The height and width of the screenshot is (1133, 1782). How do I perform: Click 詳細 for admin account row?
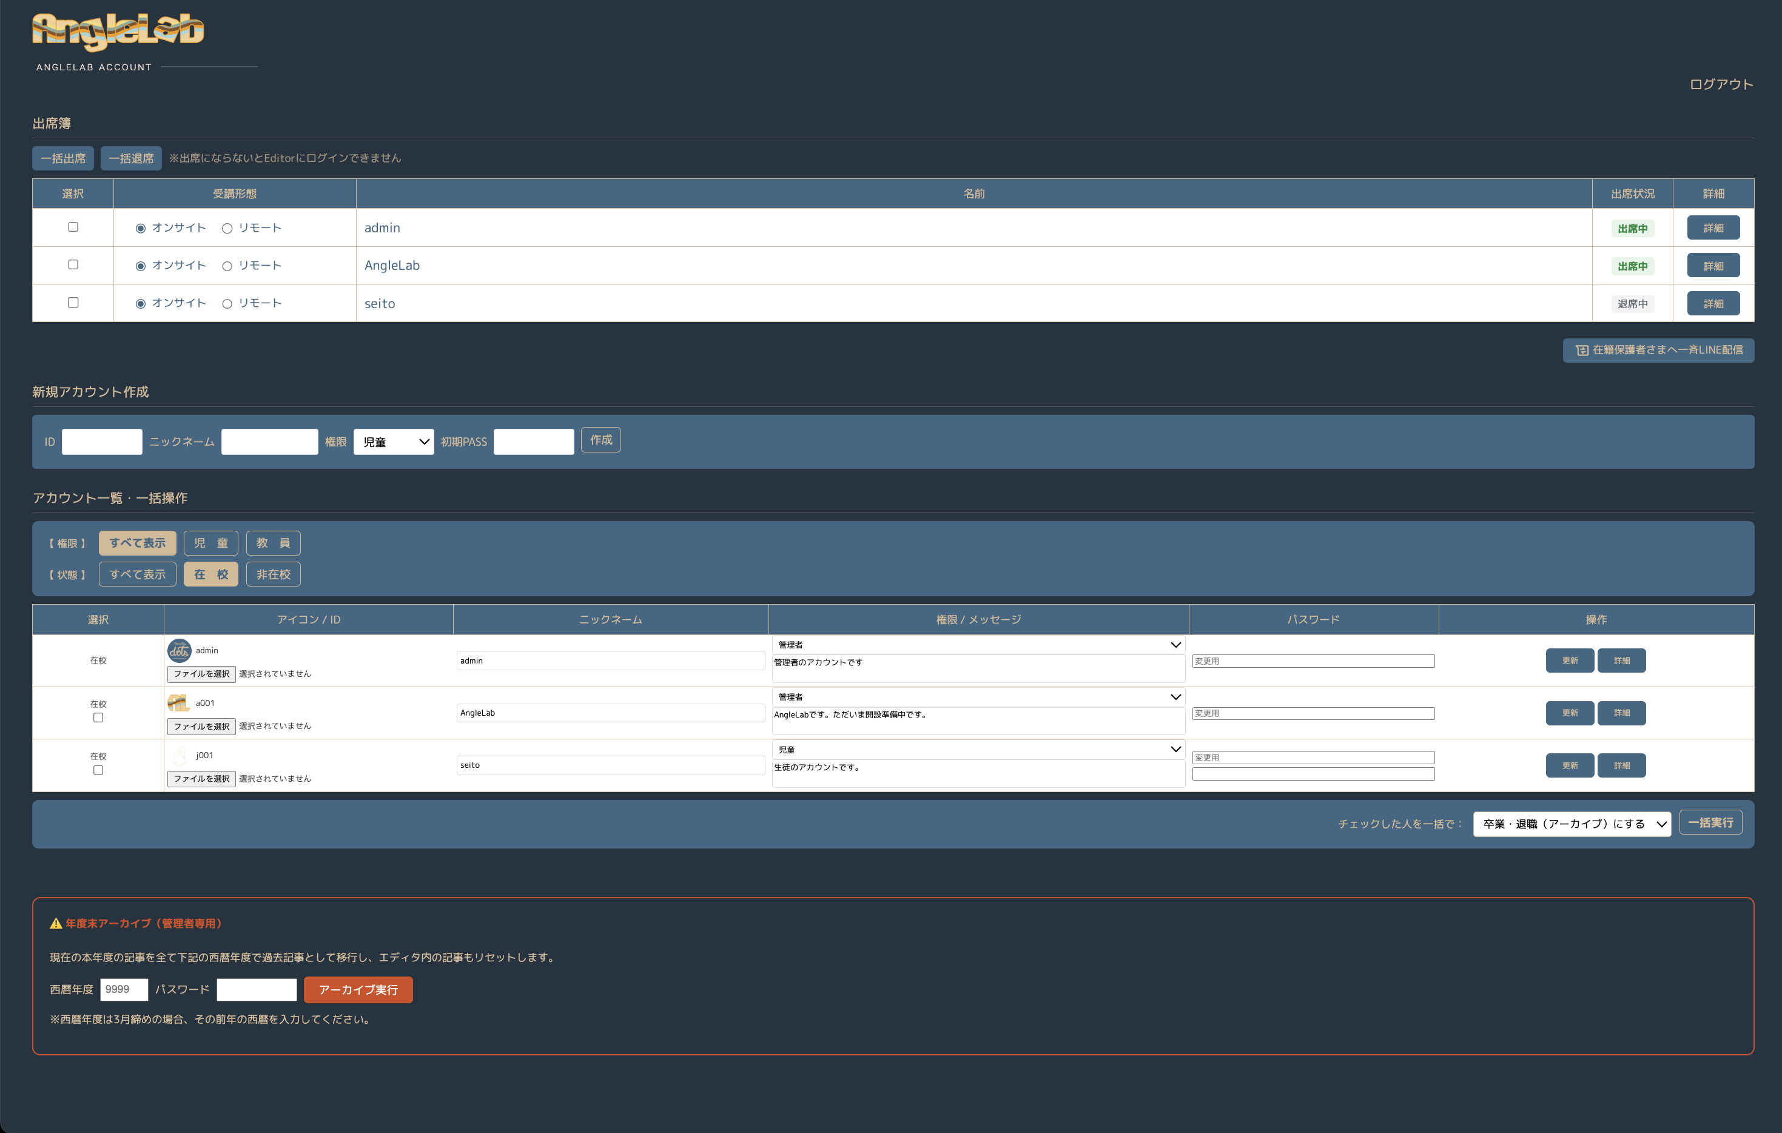coord(1621,661)
